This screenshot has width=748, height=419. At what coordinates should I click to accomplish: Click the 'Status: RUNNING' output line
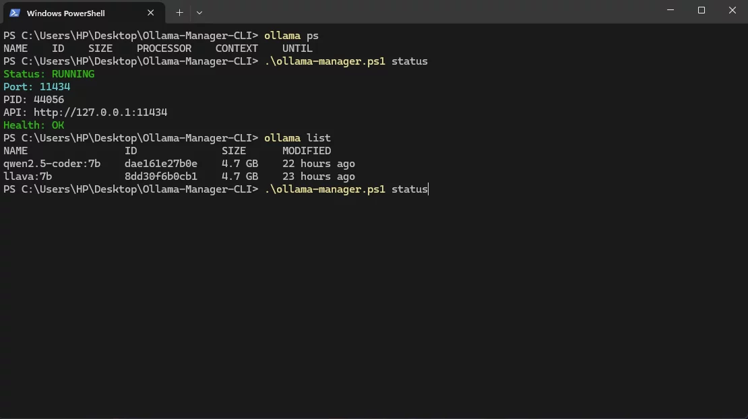click(x=49, y=74)
